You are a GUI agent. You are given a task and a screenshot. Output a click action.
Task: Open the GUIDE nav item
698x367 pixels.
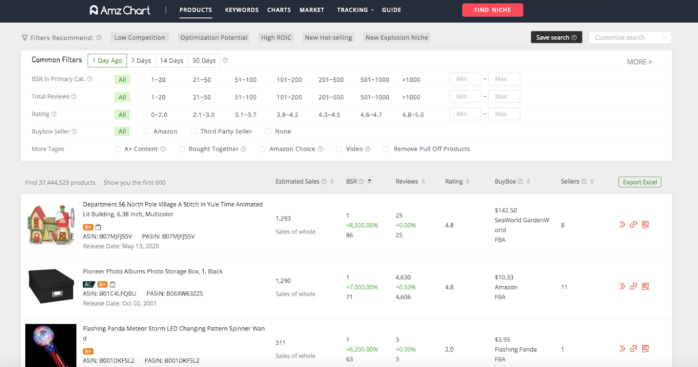pos(391,10)
